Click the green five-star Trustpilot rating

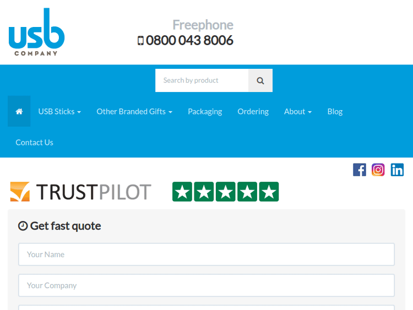coord(225,192)
